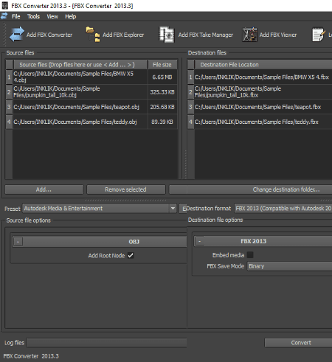Click the Log files field
Screen dimensions: 332x362
point(106,343)
